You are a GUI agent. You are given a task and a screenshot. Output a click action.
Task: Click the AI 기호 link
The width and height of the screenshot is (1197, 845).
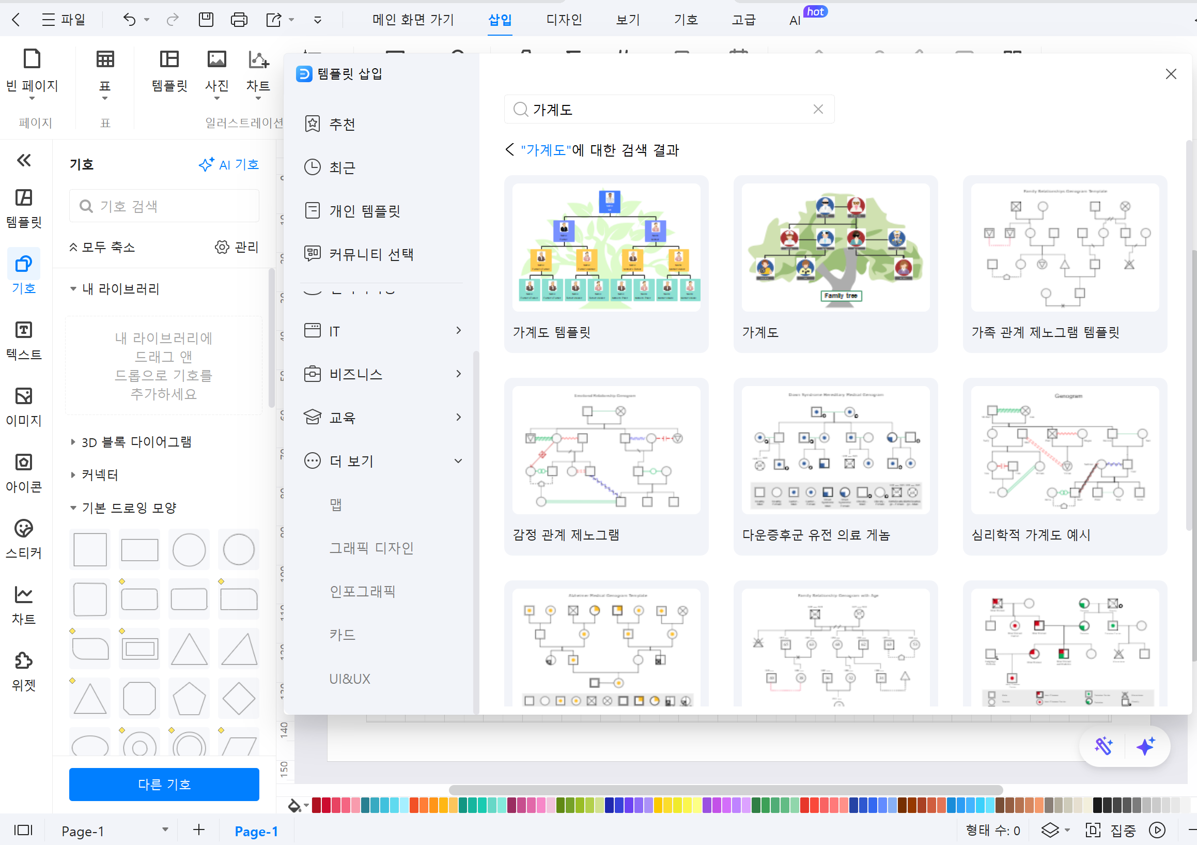click(x=229, y=164)
